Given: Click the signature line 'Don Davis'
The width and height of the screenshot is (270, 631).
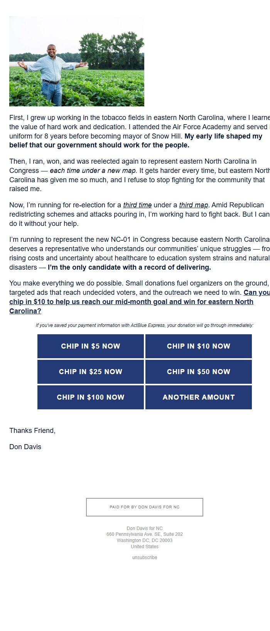Looking at the screenshot, I should point(25,446).
